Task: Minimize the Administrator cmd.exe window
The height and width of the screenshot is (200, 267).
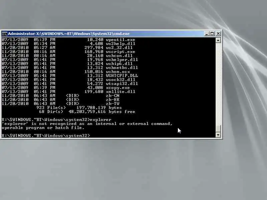Action: (x=206, y=34)
